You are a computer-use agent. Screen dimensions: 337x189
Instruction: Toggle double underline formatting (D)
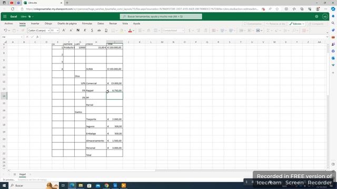106,30
